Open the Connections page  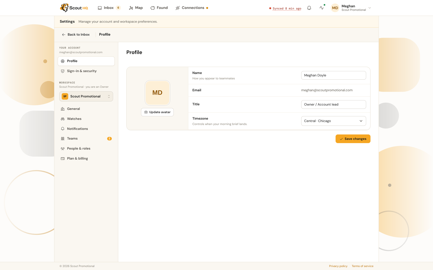tap(192, 8)
